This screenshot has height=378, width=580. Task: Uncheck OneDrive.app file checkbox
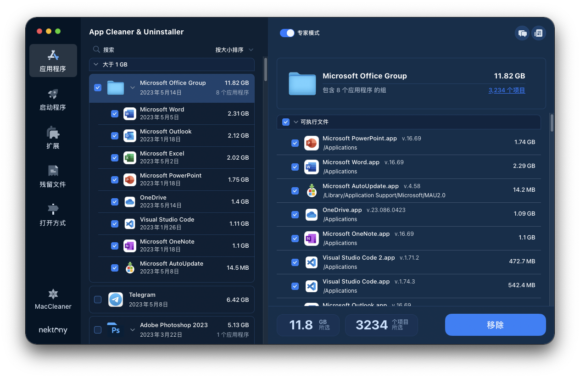click(x=295, y=215)
